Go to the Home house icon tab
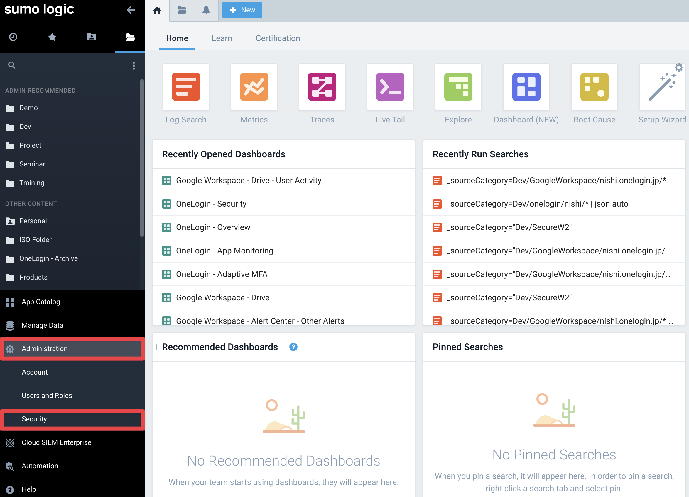 point(157,11)
